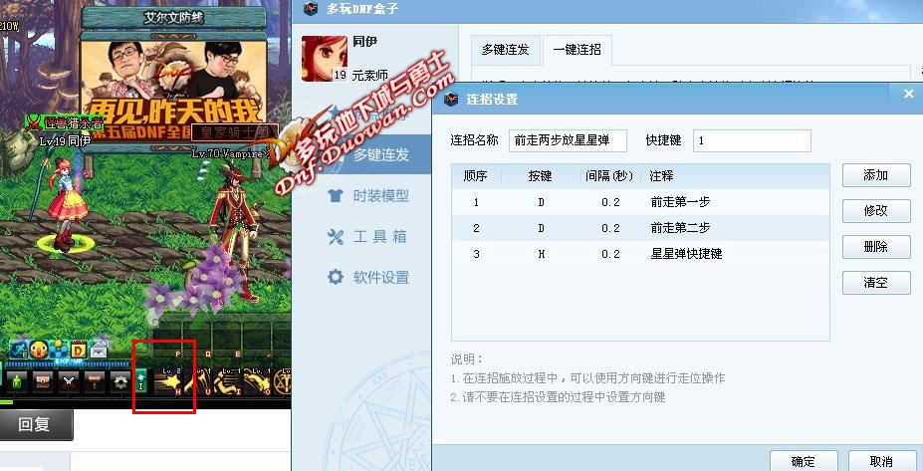
Task: Switch to the 一键连招 tab
Action: point(577,50)
